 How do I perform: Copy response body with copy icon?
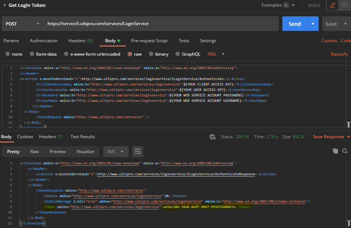coord(335,151)
